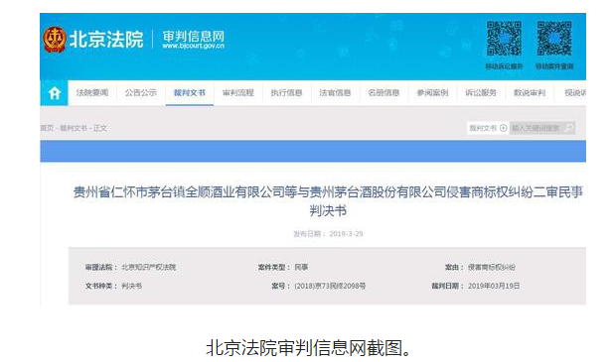
Task: Click the left QR code for mobile litigation service
Action: [x=504, y=39]
